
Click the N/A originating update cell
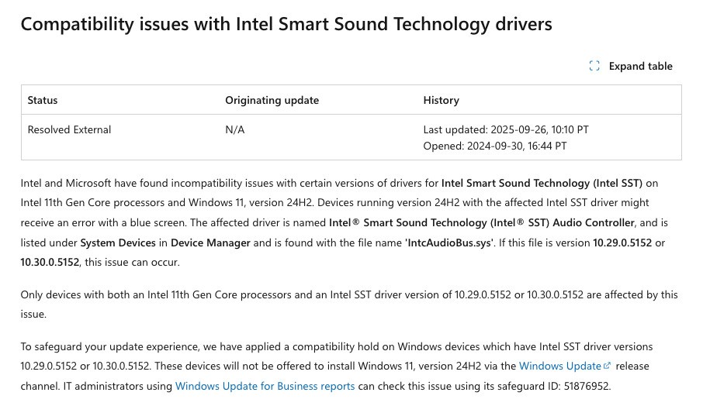click(x=234, y=129)
